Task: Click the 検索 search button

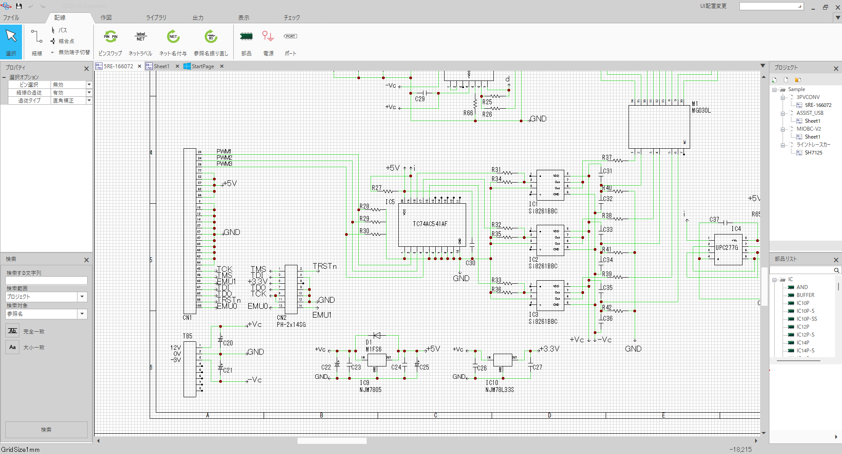Action: (x=46, y=429)
